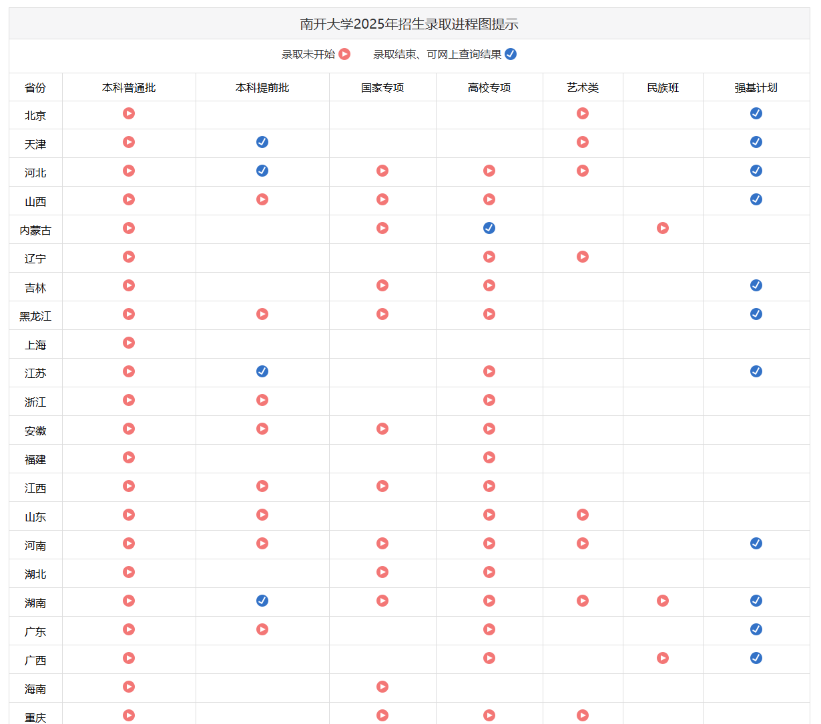821x724 pixels.
Task: Click 湖南 民族班 red play icon
Action: (663, 601)
